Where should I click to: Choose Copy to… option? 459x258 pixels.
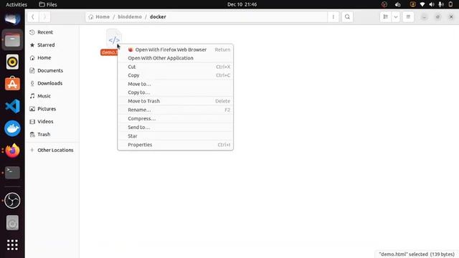175,92
